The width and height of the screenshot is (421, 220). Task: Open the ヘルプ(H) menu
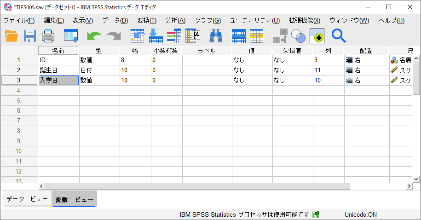click(x=392, y=21)
